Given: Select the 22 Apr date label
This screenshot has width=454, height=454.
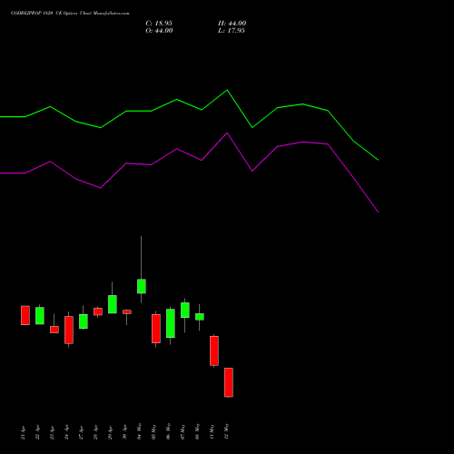Looking at the screenshot, I should (x=38, y=432).
